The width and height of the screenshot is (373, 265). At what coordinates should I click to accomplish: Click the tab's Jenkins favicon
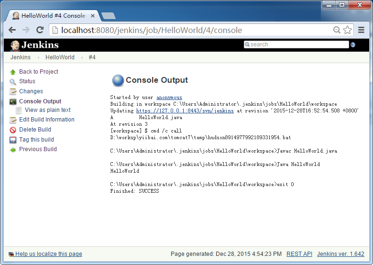click(16, 16)
